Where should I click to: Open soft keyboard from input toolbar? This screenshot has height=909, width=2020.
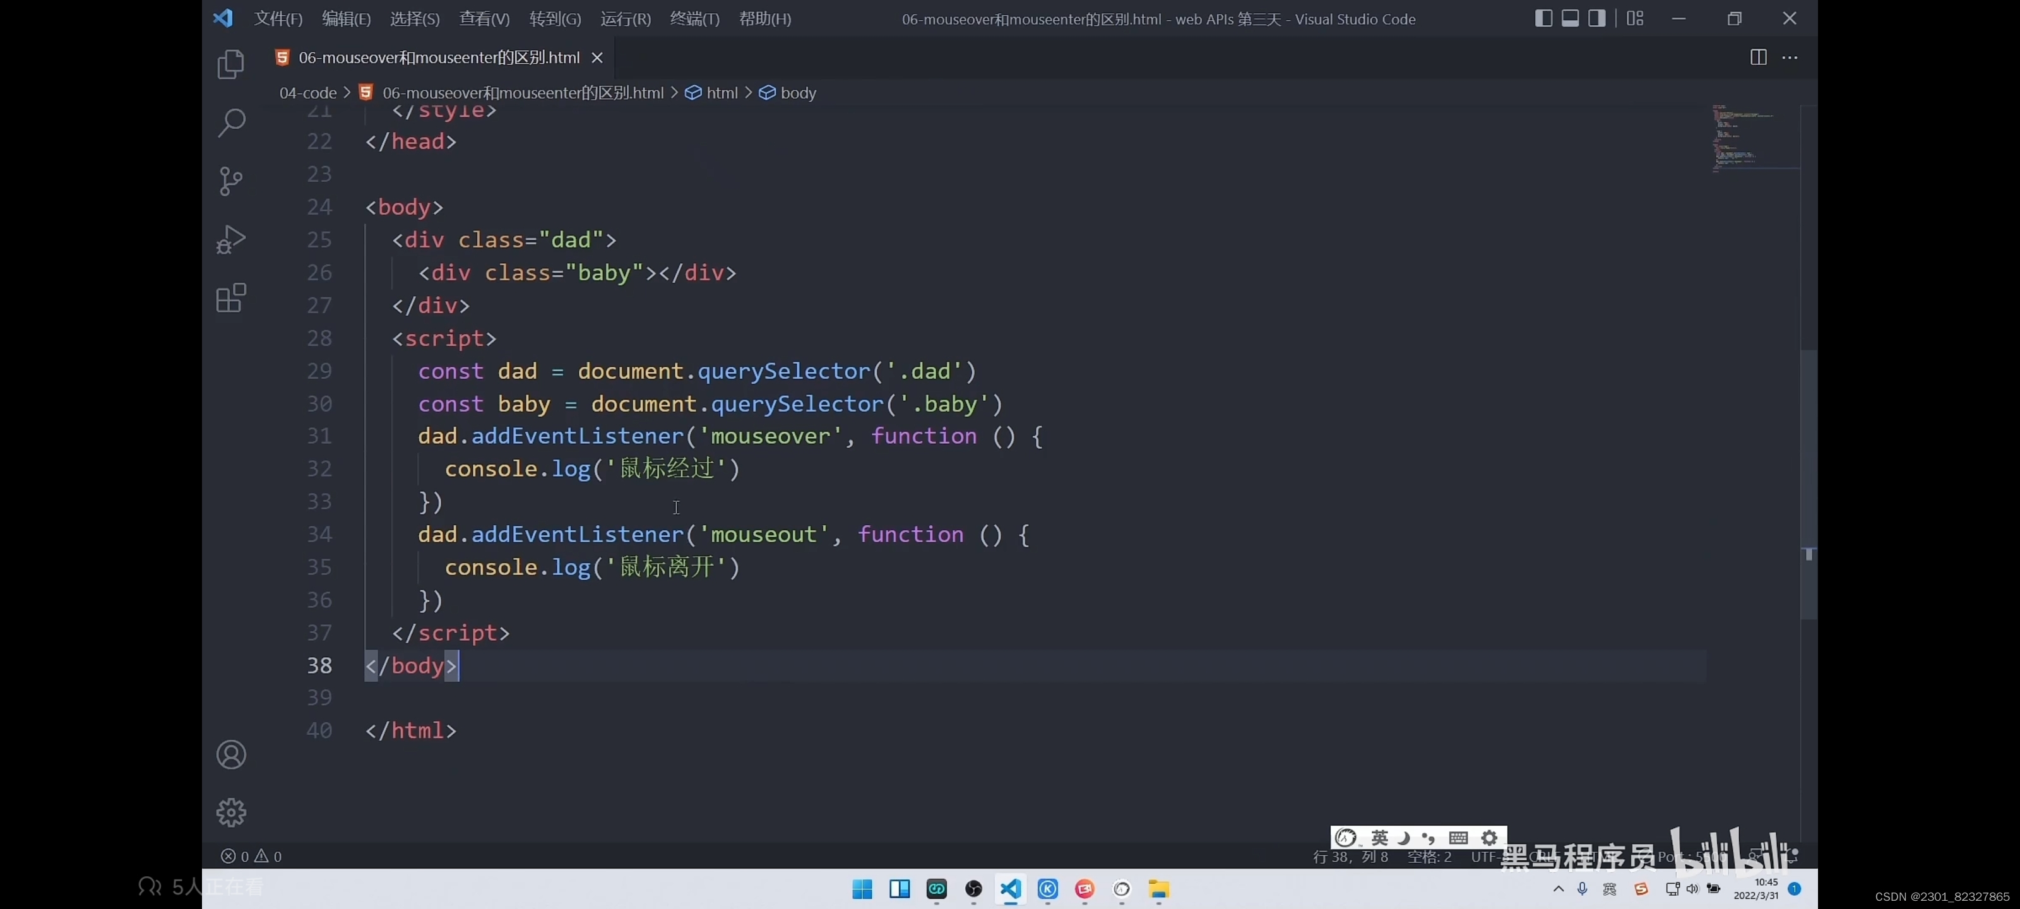pos(1459,838)
